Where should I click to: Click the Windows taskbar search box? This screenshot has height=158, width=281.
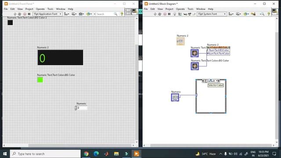[45, 154]
